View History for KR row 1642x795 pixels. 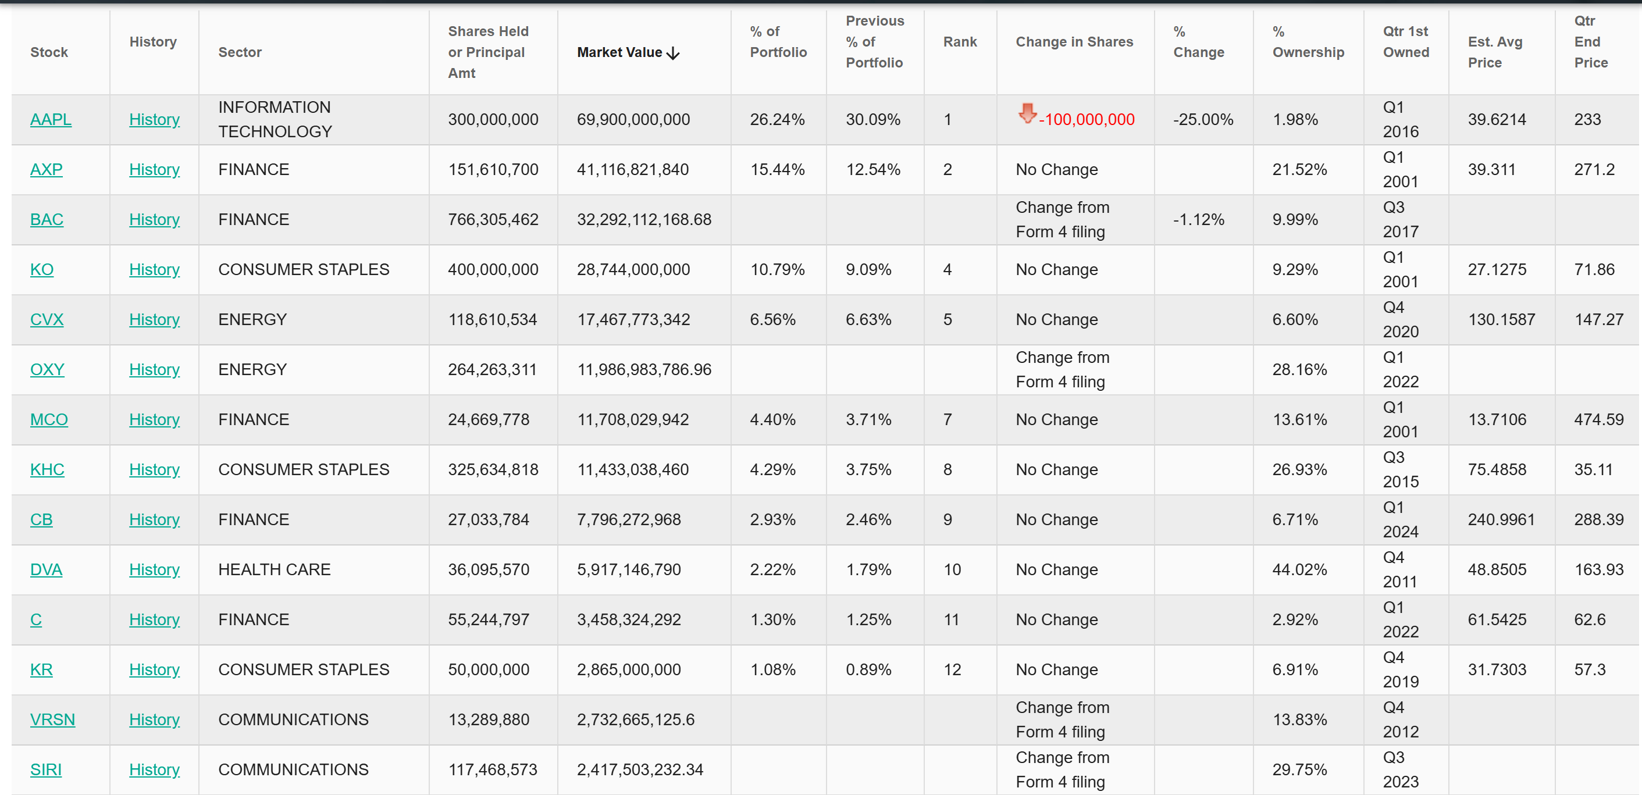pos(154,670)
